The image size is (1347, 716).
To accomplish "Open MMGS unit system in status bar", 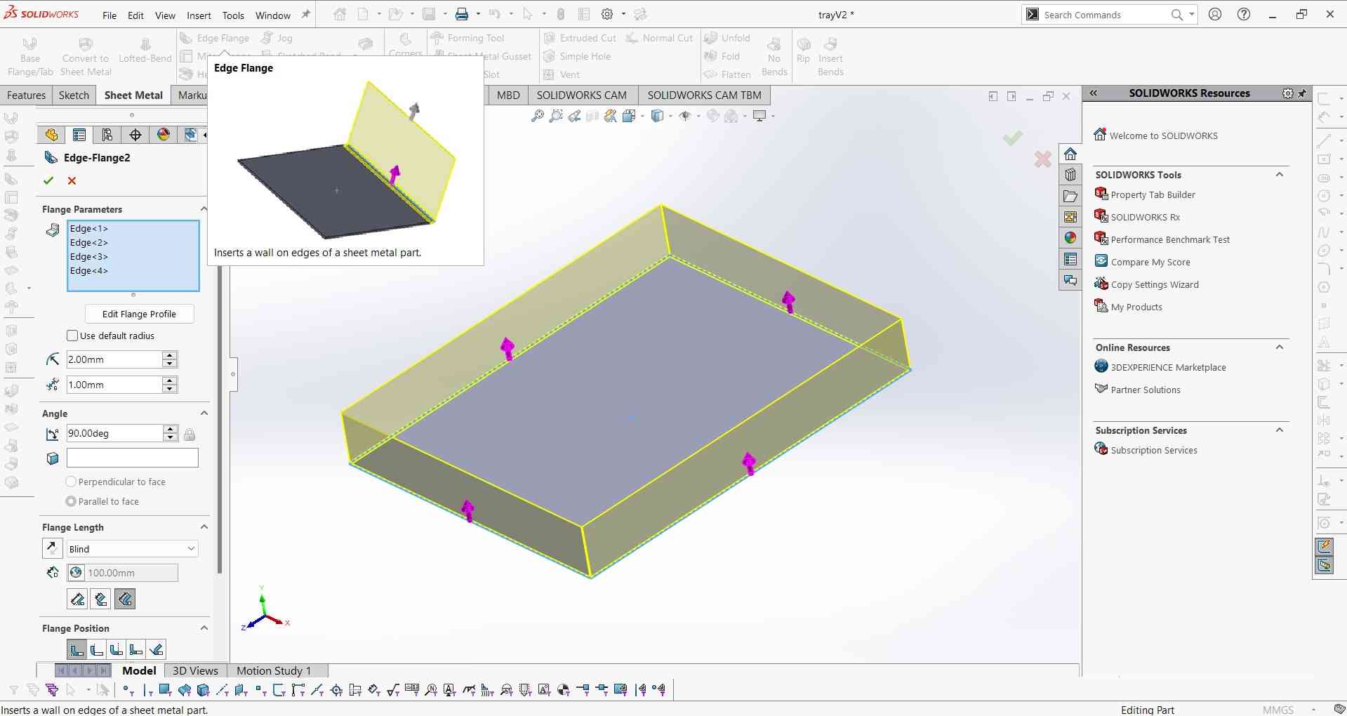I will coord(1278,710).
